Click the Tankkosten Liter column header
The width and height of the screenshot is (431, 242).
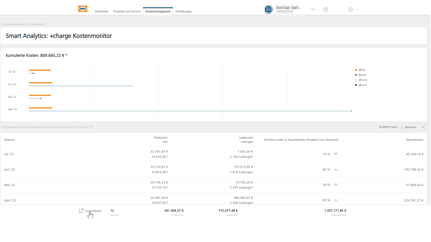[161, 140]
